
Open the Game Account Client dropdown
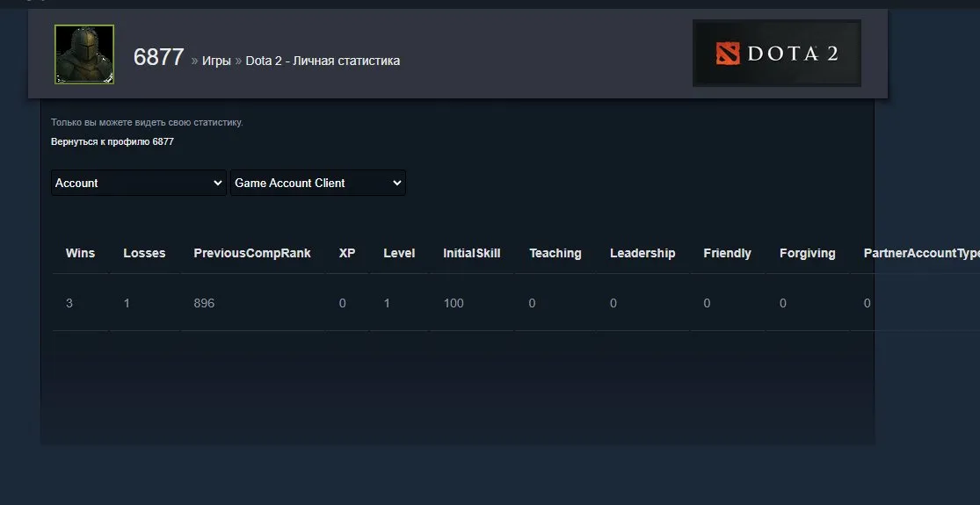[x=318, y=183]
